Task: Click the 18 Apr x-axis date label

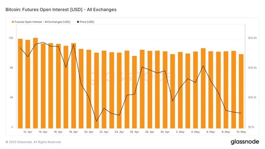Action: point(73,132)
